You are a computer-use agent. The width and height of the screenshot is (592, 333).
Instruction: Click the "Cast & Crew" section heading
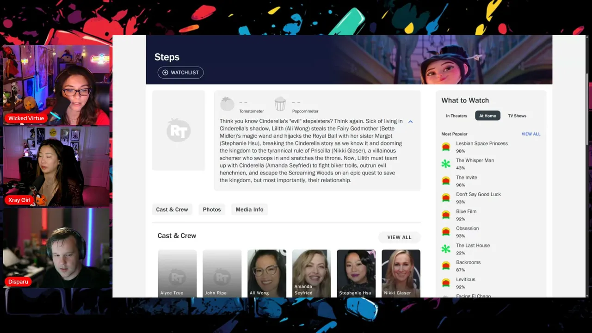[177, 236]
